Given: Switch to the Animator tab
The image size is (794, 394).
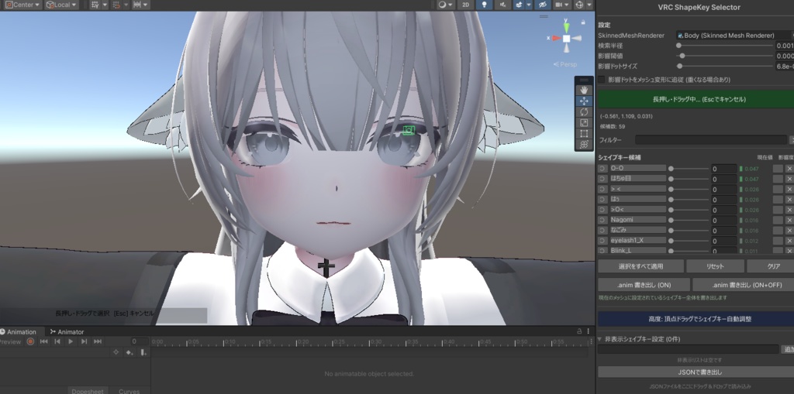Looking at the screenshot, I should tap(67, 332).
